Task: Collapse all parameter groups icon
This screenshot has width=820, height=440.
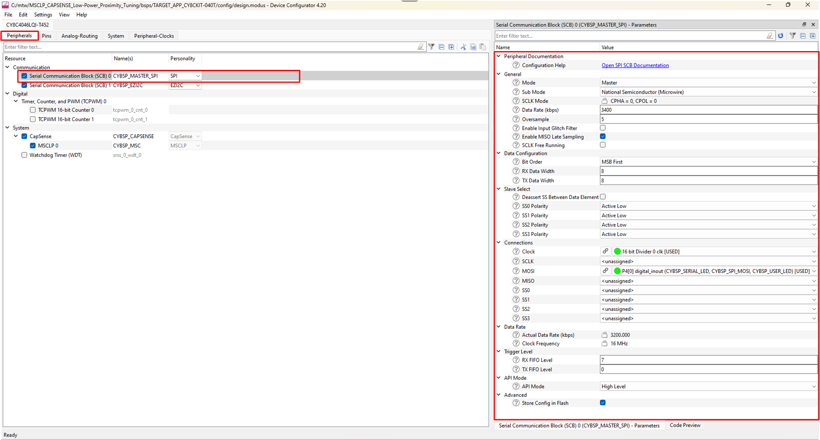Action: tap(803, 36)
